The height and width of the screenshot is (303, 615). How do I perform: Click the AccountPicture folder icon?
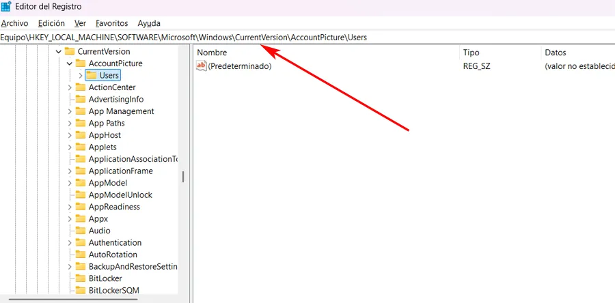[81, 63]
